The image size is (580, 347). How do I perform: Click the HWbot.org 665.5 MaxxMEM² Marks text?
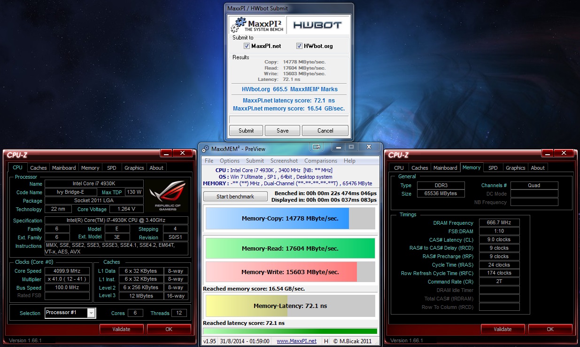pyautogui.click(x=289, y=89)
